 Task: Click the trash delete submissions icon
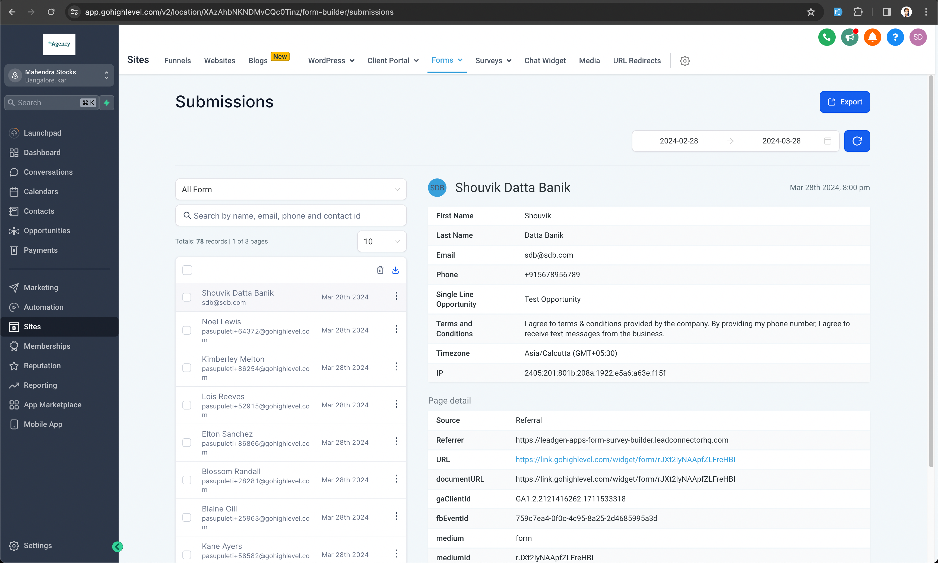coord(380,270)
